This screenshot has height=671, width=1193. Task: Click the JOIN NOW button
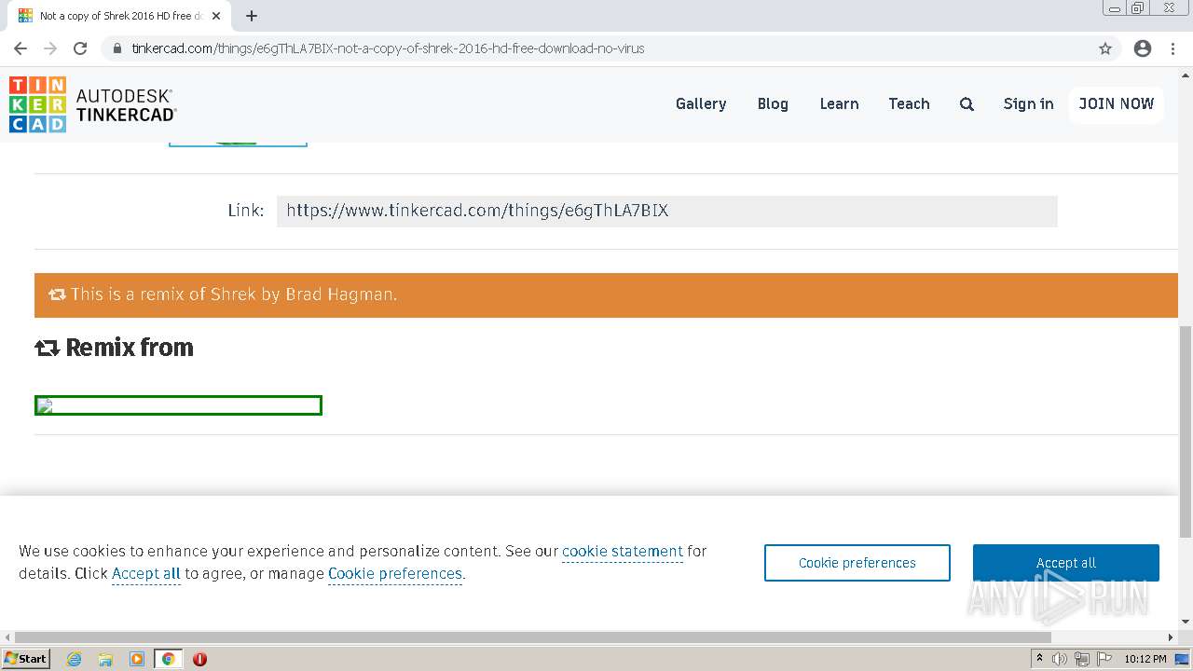click(1117, 104)
